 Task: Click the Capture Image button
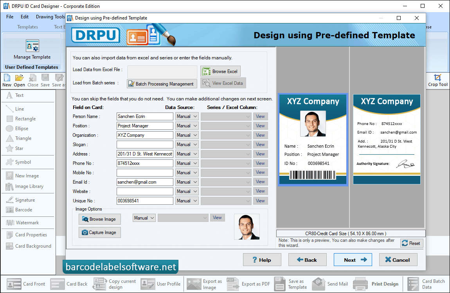(x=99, y=232)
